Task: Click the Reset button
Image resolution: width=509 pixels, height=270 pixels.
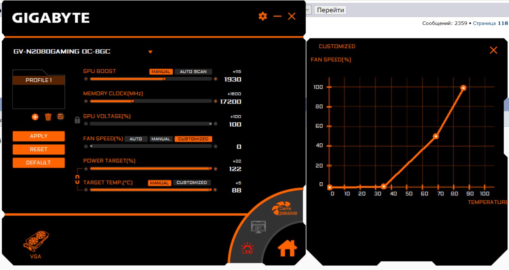Action: click(39, 149)
